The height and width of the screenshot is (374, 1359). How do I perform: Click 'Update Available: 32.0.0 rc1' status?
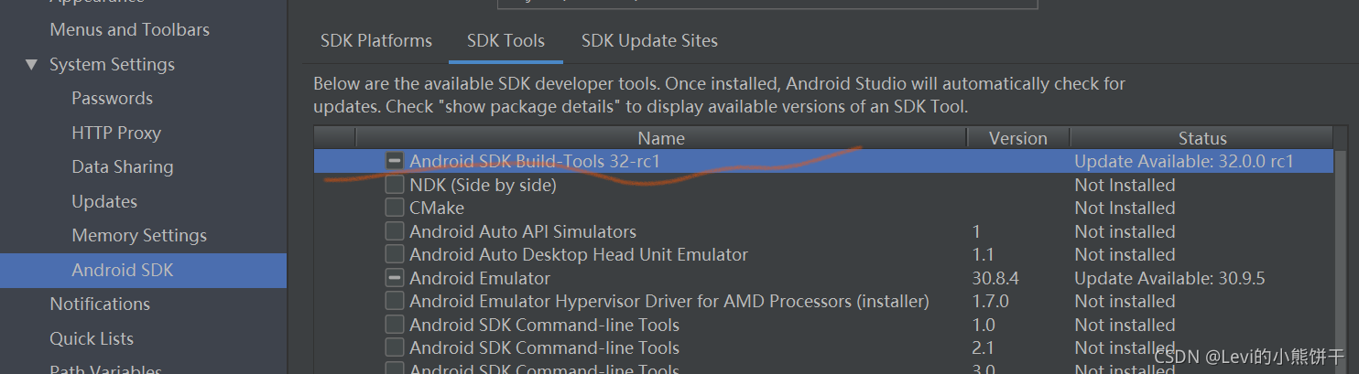(x=1184, y=161)
